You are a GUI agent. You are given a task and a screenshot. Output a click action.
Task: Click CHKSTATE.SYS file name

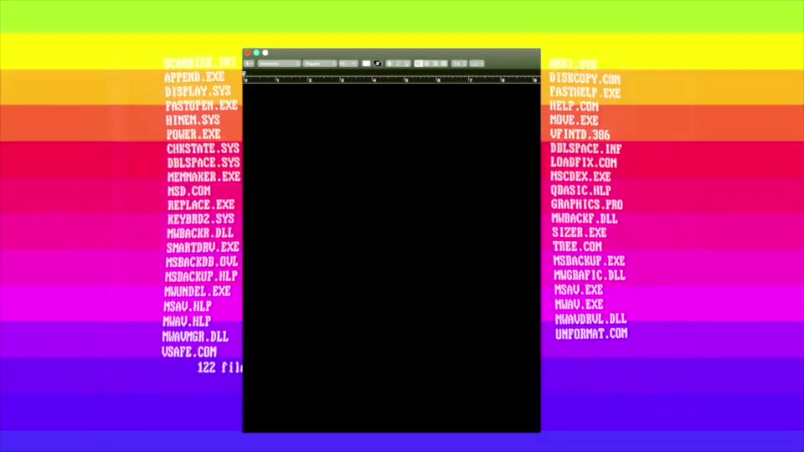[x=203, y=149]
